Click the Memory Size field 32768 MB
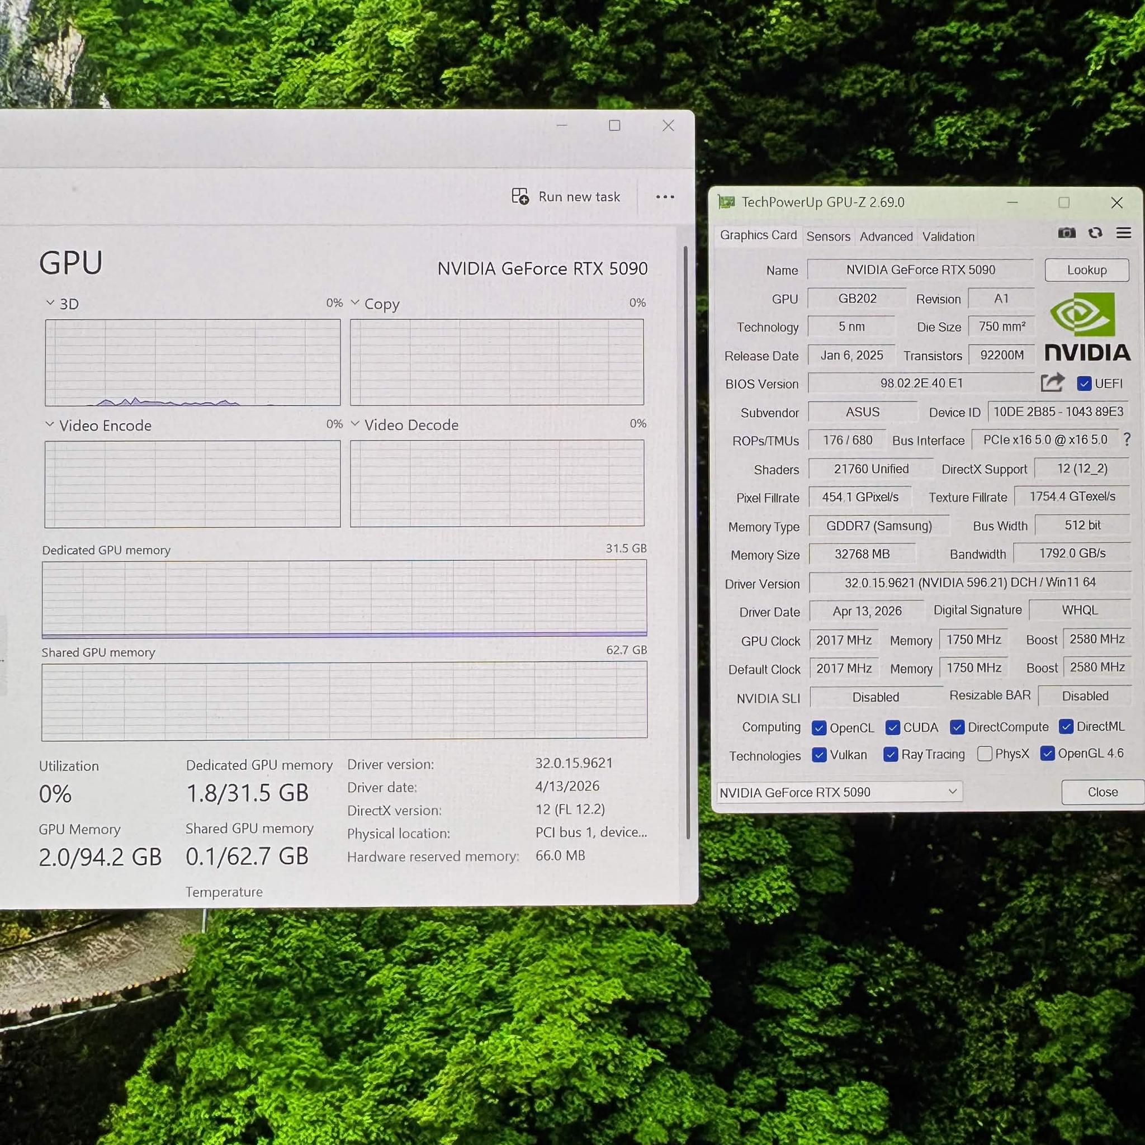Viewport: 1145px width, 1145px height. coord(862,553)
